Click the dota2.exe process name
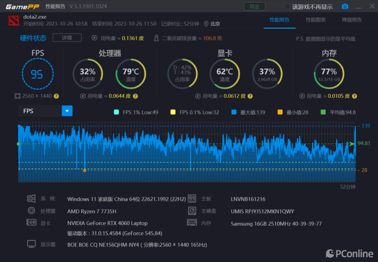 tap(35, 17)
